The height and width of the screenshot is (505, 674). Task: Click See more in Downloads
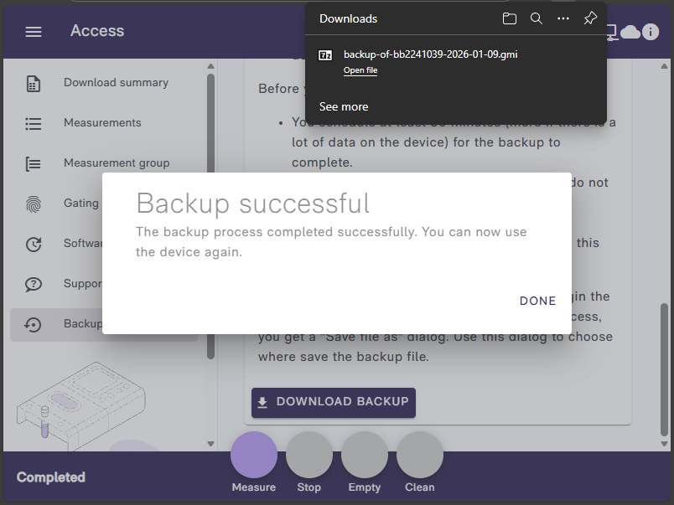[x=344, y=106]
